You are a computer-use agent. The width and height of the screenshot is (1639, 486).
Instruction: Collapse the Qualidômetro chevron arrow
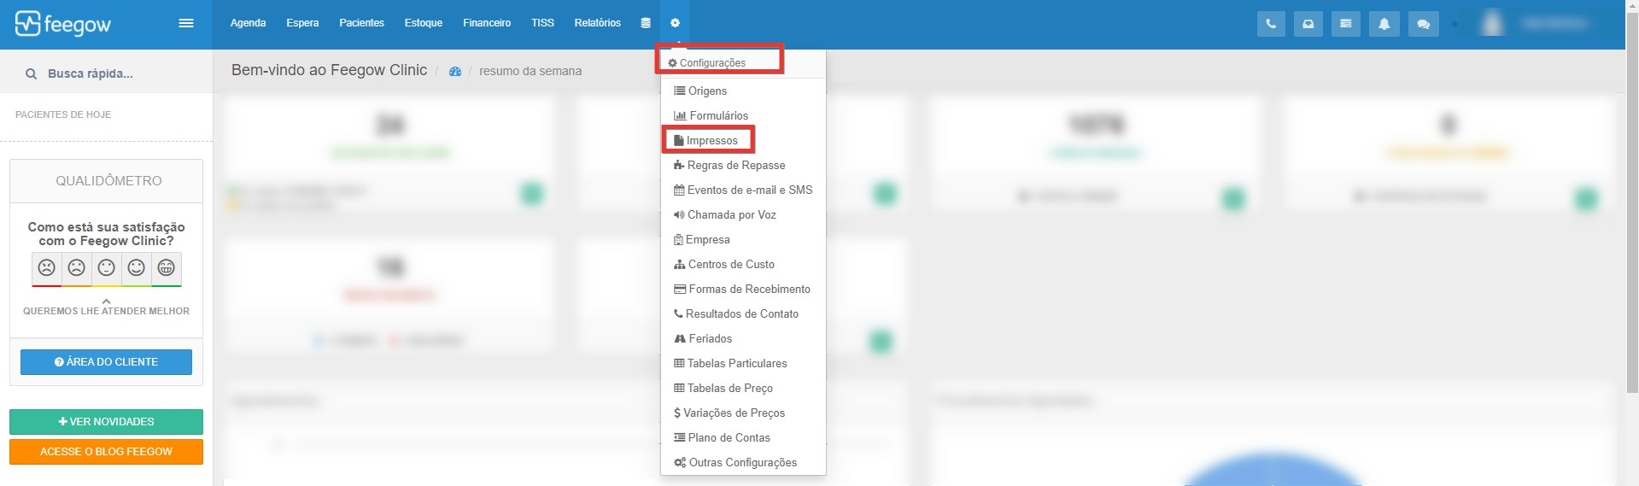(106, 301)
